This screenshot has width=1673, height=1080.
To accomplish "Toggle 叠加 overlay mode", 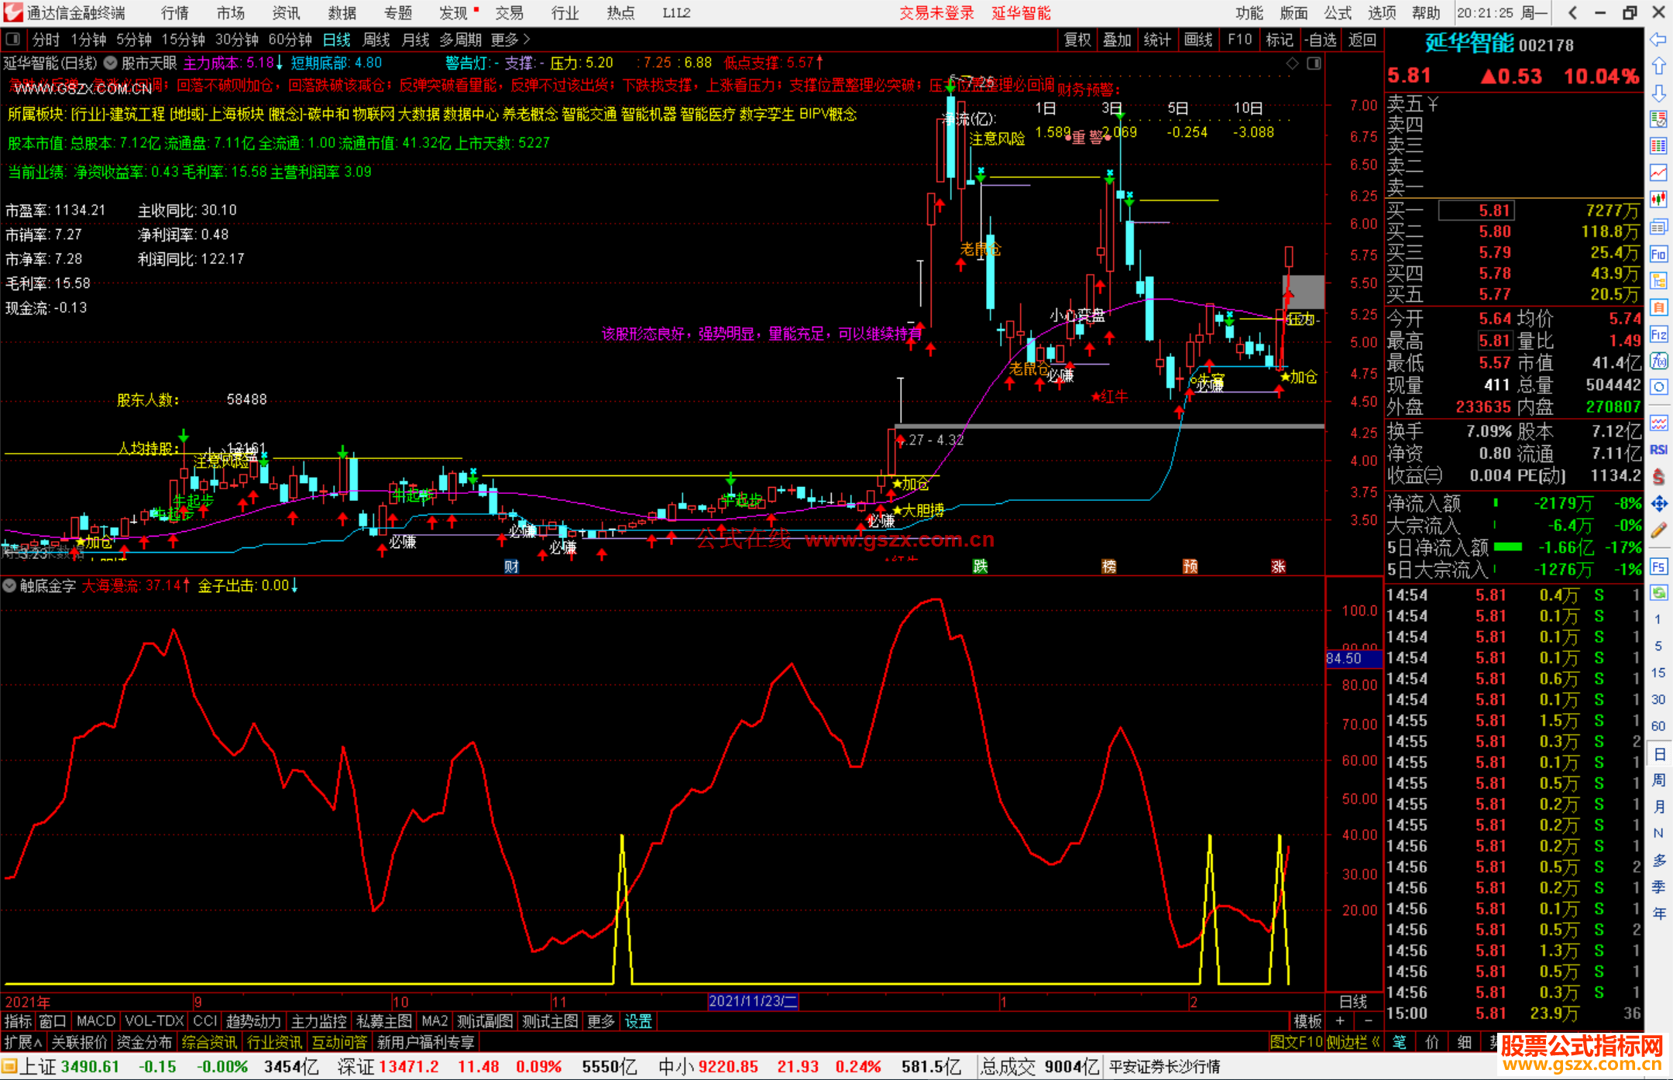I will [1117, 39].
